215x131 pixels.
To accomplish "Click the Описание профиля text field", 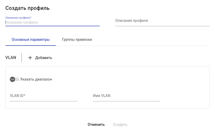I will [162, 21].
